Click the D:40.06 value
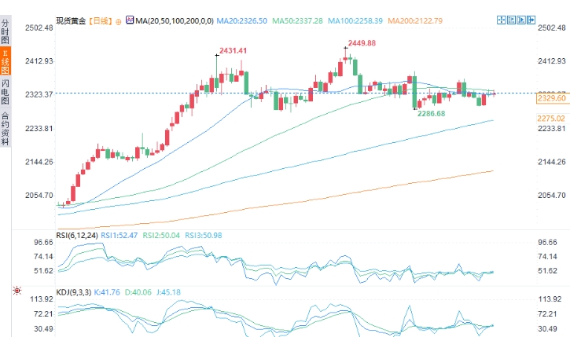 click(x=138, y=292)
